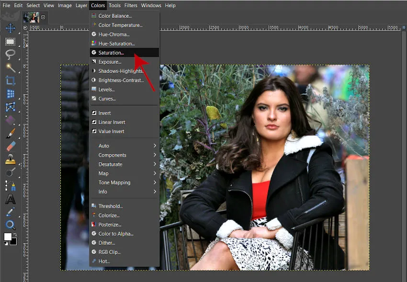Click the open image thumbnail tab
Screen dimensions: 407x282
pyautogui.click(x=32, y=18)
